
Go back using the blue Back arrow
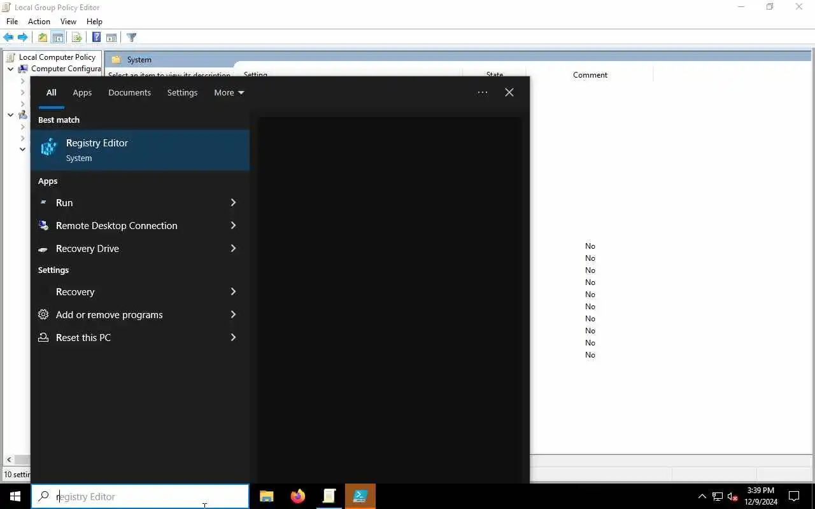[x=8, y=38]
